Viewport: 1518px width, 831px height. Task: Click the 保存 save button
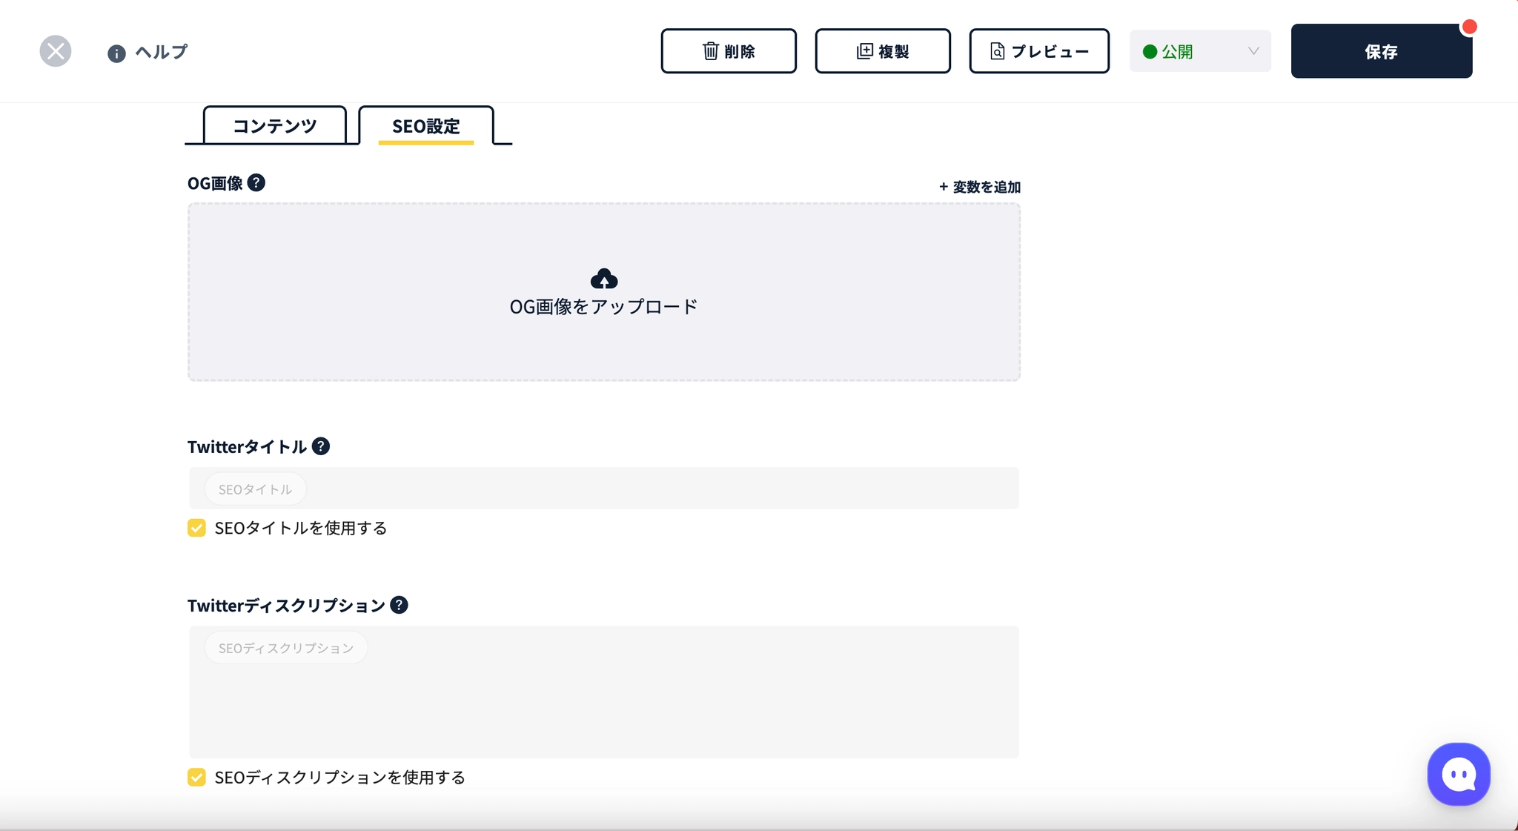point(1382,51)
